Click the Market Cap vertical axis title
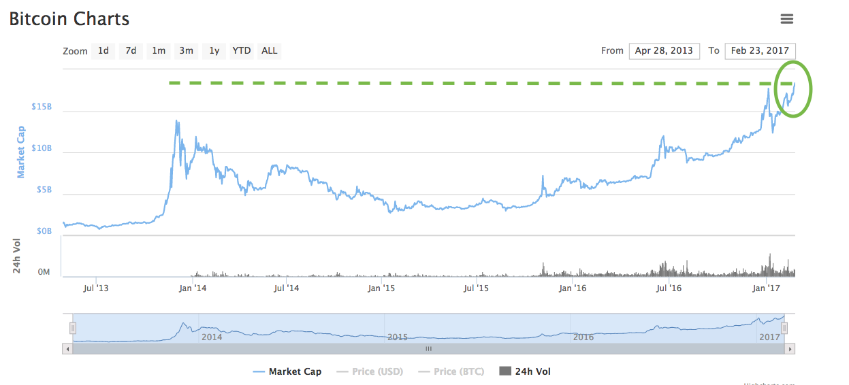849x385 pixels. point(21,152)
